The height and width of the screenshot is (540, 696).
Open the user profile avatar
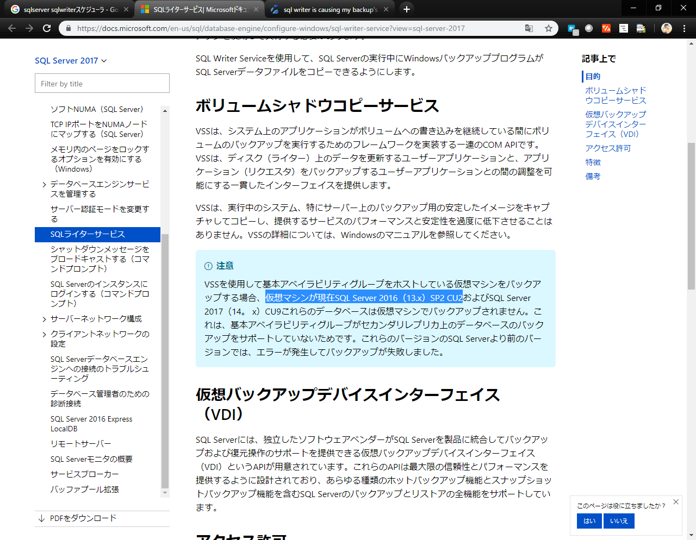[667, 28]
